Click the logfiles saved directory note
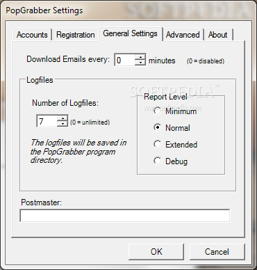Screen dimensions: 257x270 (x=78, y=151)
